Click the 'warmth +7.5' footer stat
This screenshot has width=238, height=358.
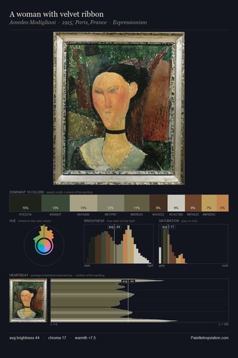(x=85, y=338)
